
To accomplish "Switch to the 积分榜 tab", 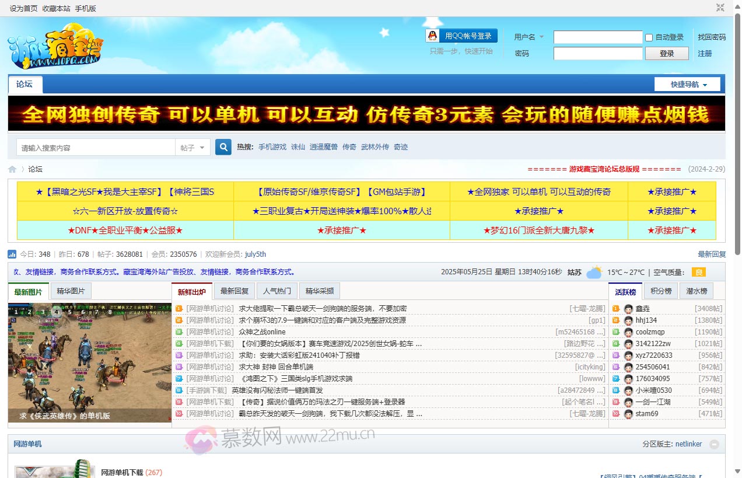I will [661, 291].
